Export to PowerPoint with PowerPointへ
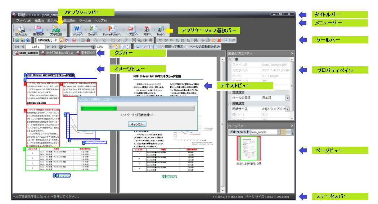 point(112,30)
